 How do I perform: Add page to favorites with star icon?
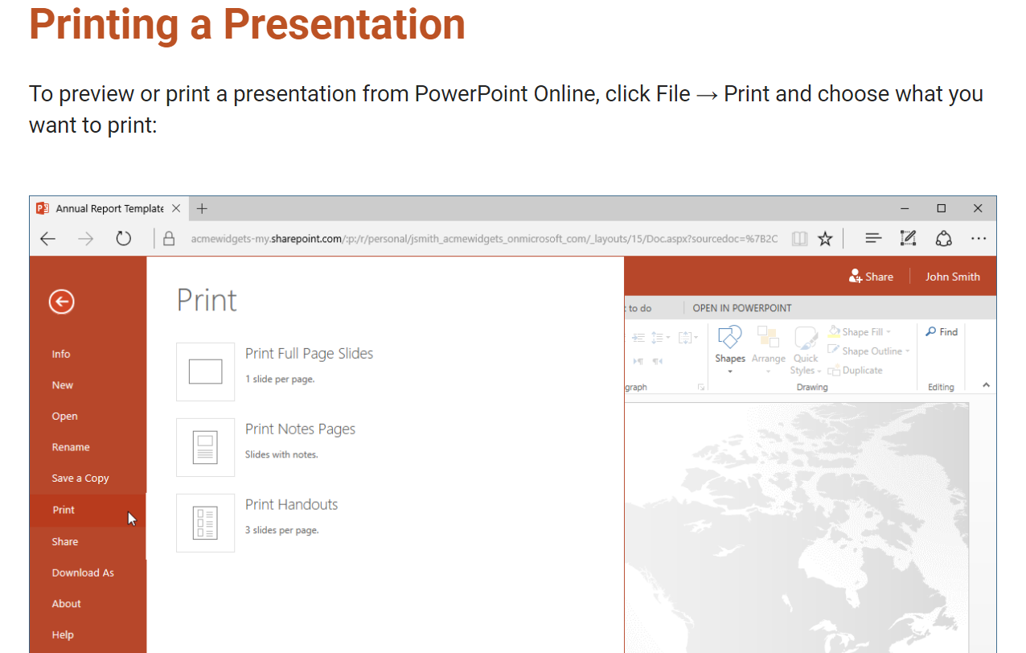point(825,239)
